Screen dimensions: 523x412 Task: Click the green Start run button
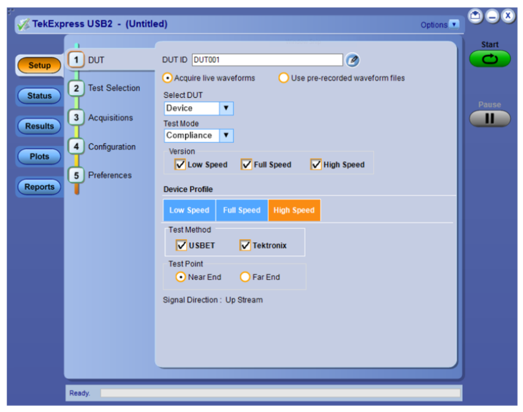click(489, 58)
